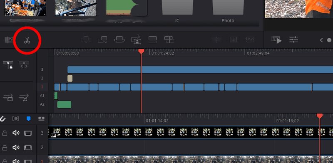Mute track 3 speaker icon
The height and width of the screenshot is (163, 333).
[16, 133]
